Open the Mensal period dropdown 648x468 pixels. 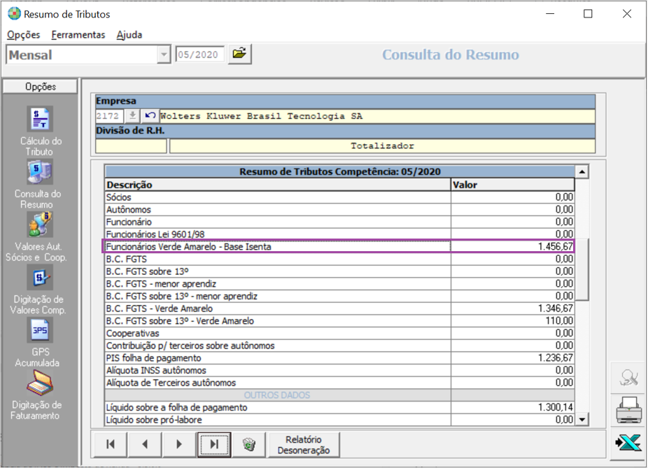coord(164,55)
